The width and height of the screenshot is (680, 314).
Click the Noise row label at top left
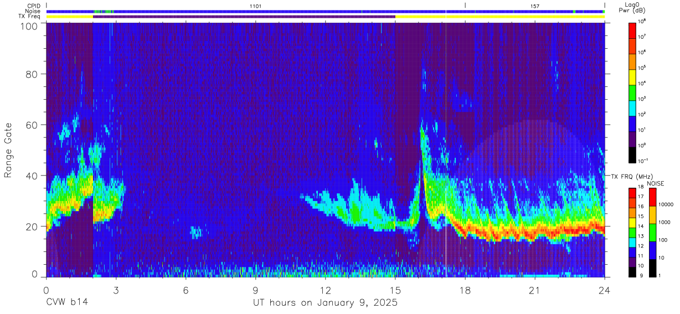pos(33,11)
